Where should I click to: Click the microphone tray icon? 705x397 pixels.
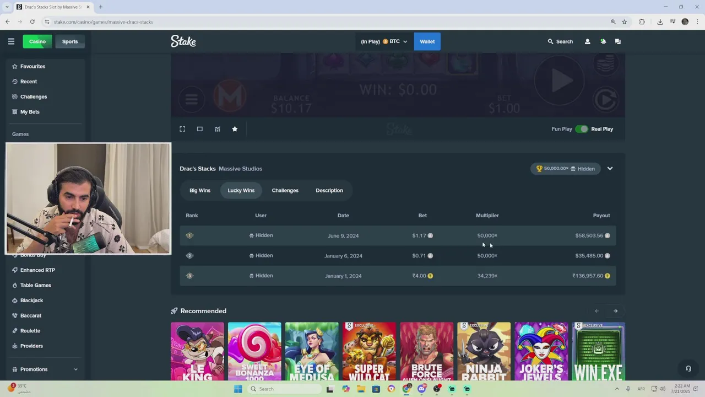tap(628, 389)
